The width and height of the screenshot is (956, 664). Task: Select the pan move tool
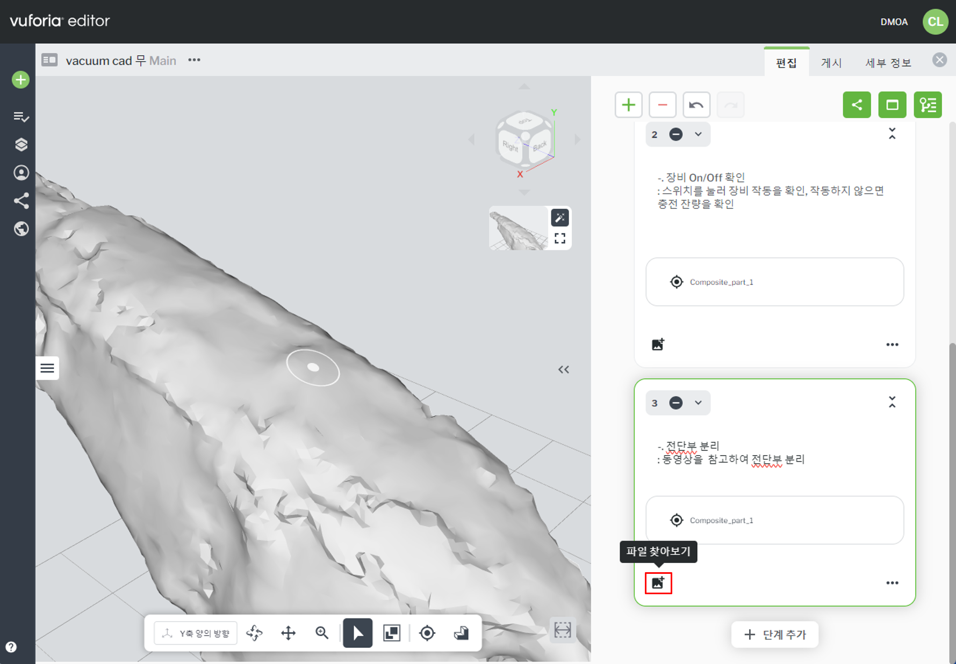(x=289, y=633)
